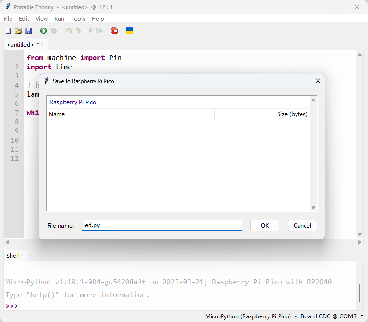This screenshot has width=368, height=322.
Task: Click the Shell pane scrollbar thumb
Action: (x=360, y=294)
